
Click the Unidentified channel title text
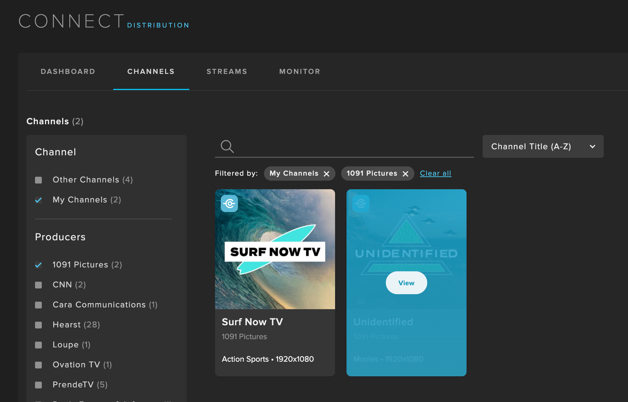point(383,322)
